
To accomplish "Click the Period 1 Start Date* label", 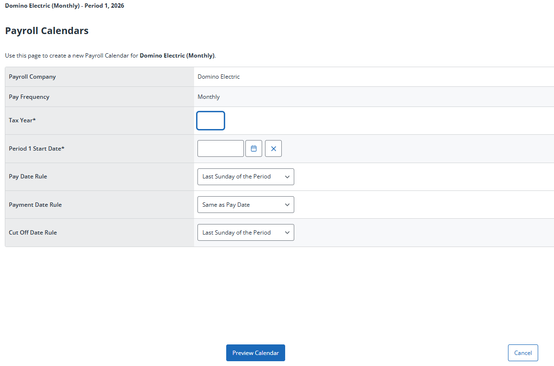I will (36, 149).
